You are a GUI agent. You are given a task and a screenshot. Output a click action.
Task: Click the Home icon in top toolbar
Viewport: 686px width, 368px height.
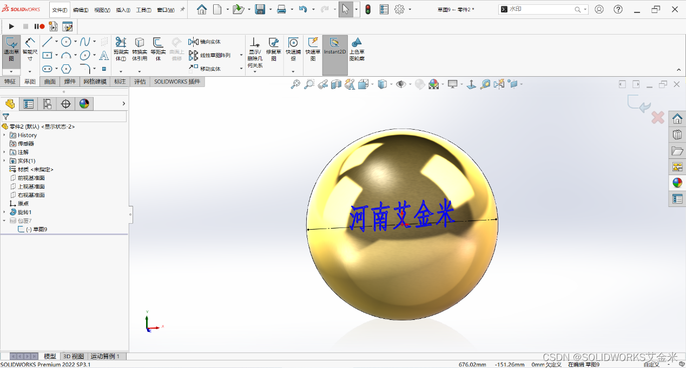pyautogui.click(x=202, y=10)
